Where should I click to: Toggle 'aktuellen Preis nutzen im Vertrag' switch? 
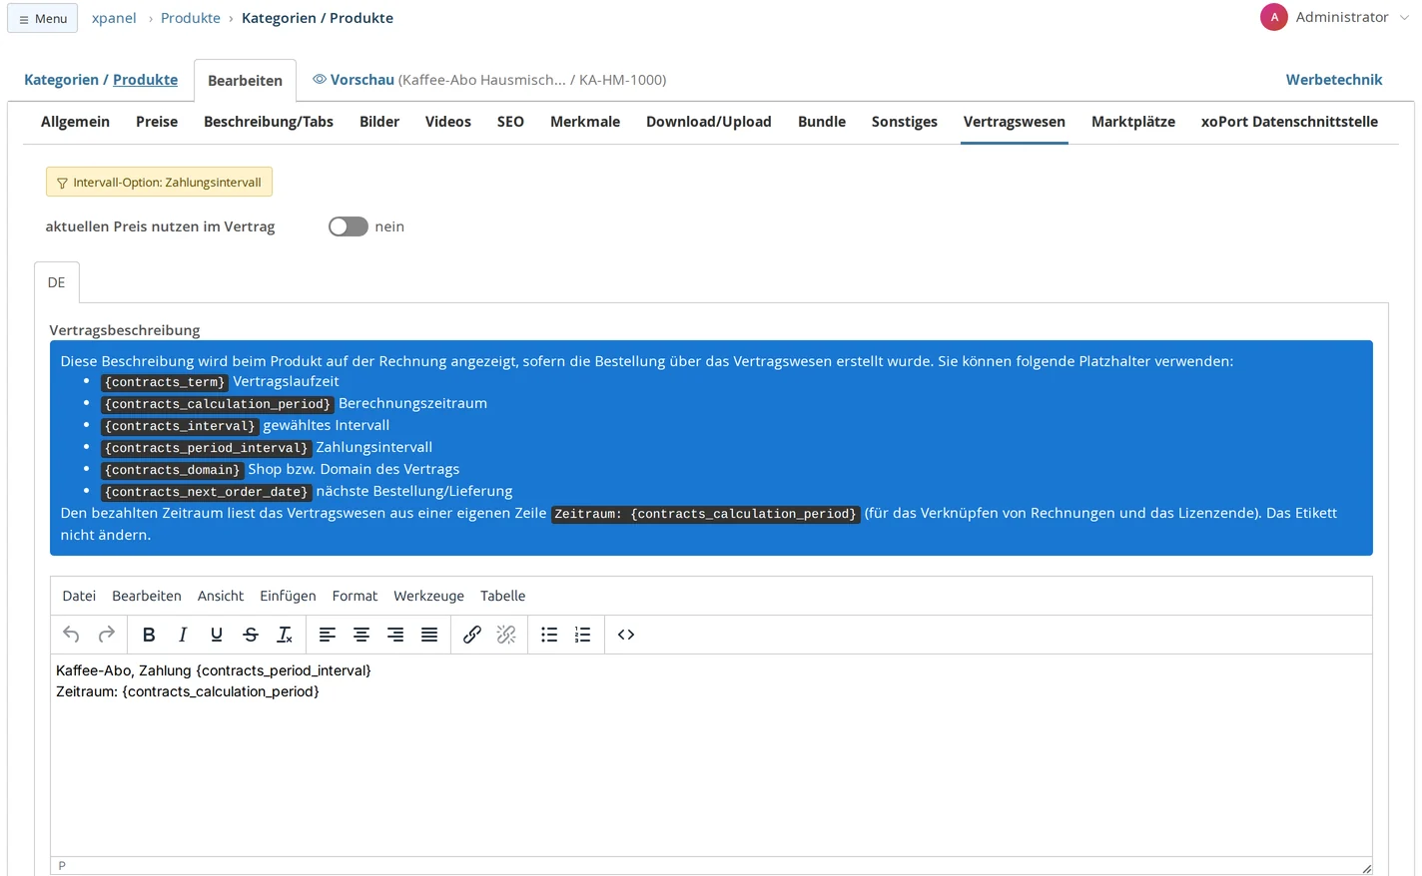click(349, 226)
